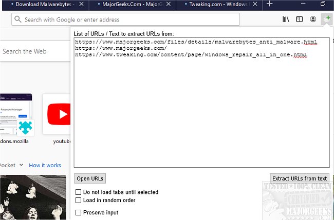Check Load in random order

79,200
